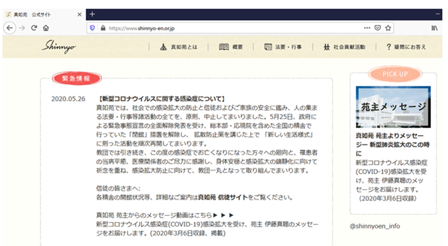
Task: Click the browser forward arrow
Action: (22, 28)
